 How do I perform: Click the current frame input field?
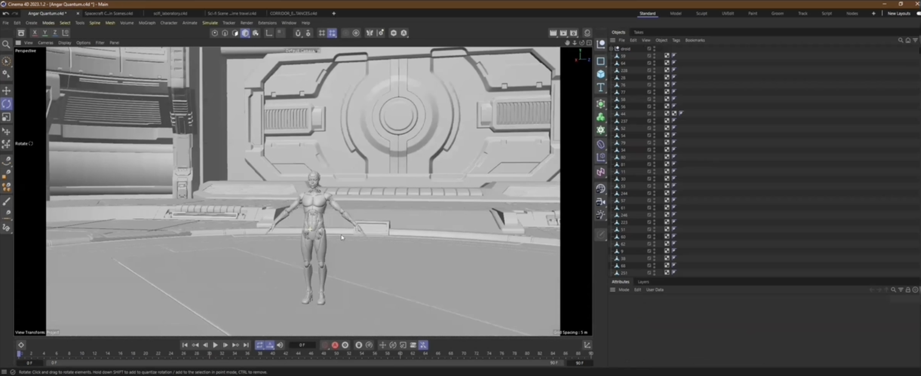tap(302, 345)
